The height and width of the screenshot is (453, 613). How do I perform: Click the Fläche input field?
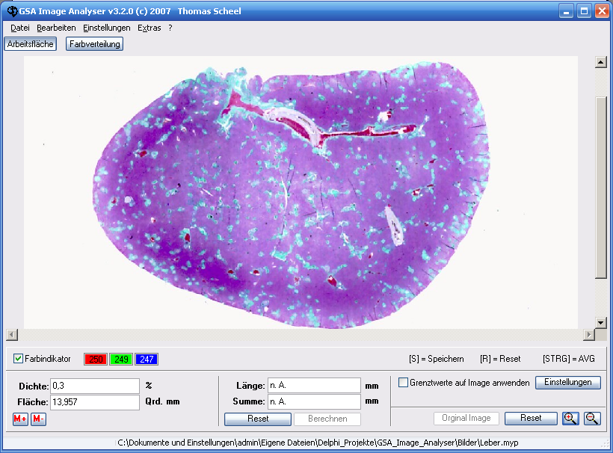click(95, 402)
